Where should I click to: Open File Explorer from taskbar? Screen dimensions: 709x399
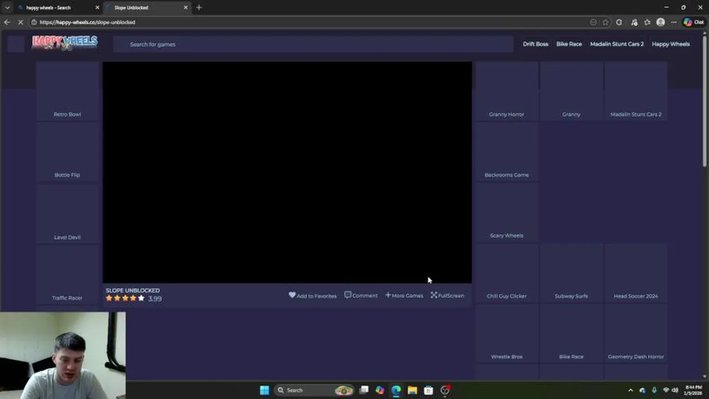tap(412, 390)
